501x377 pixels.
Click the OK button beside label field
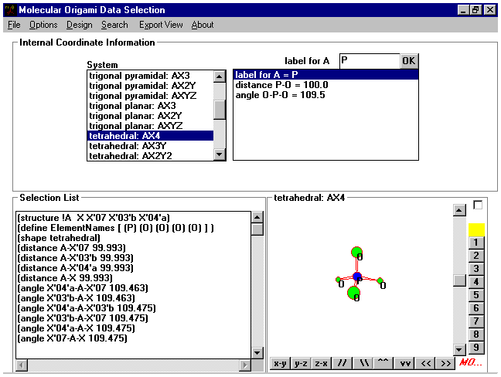coord(408,61)
